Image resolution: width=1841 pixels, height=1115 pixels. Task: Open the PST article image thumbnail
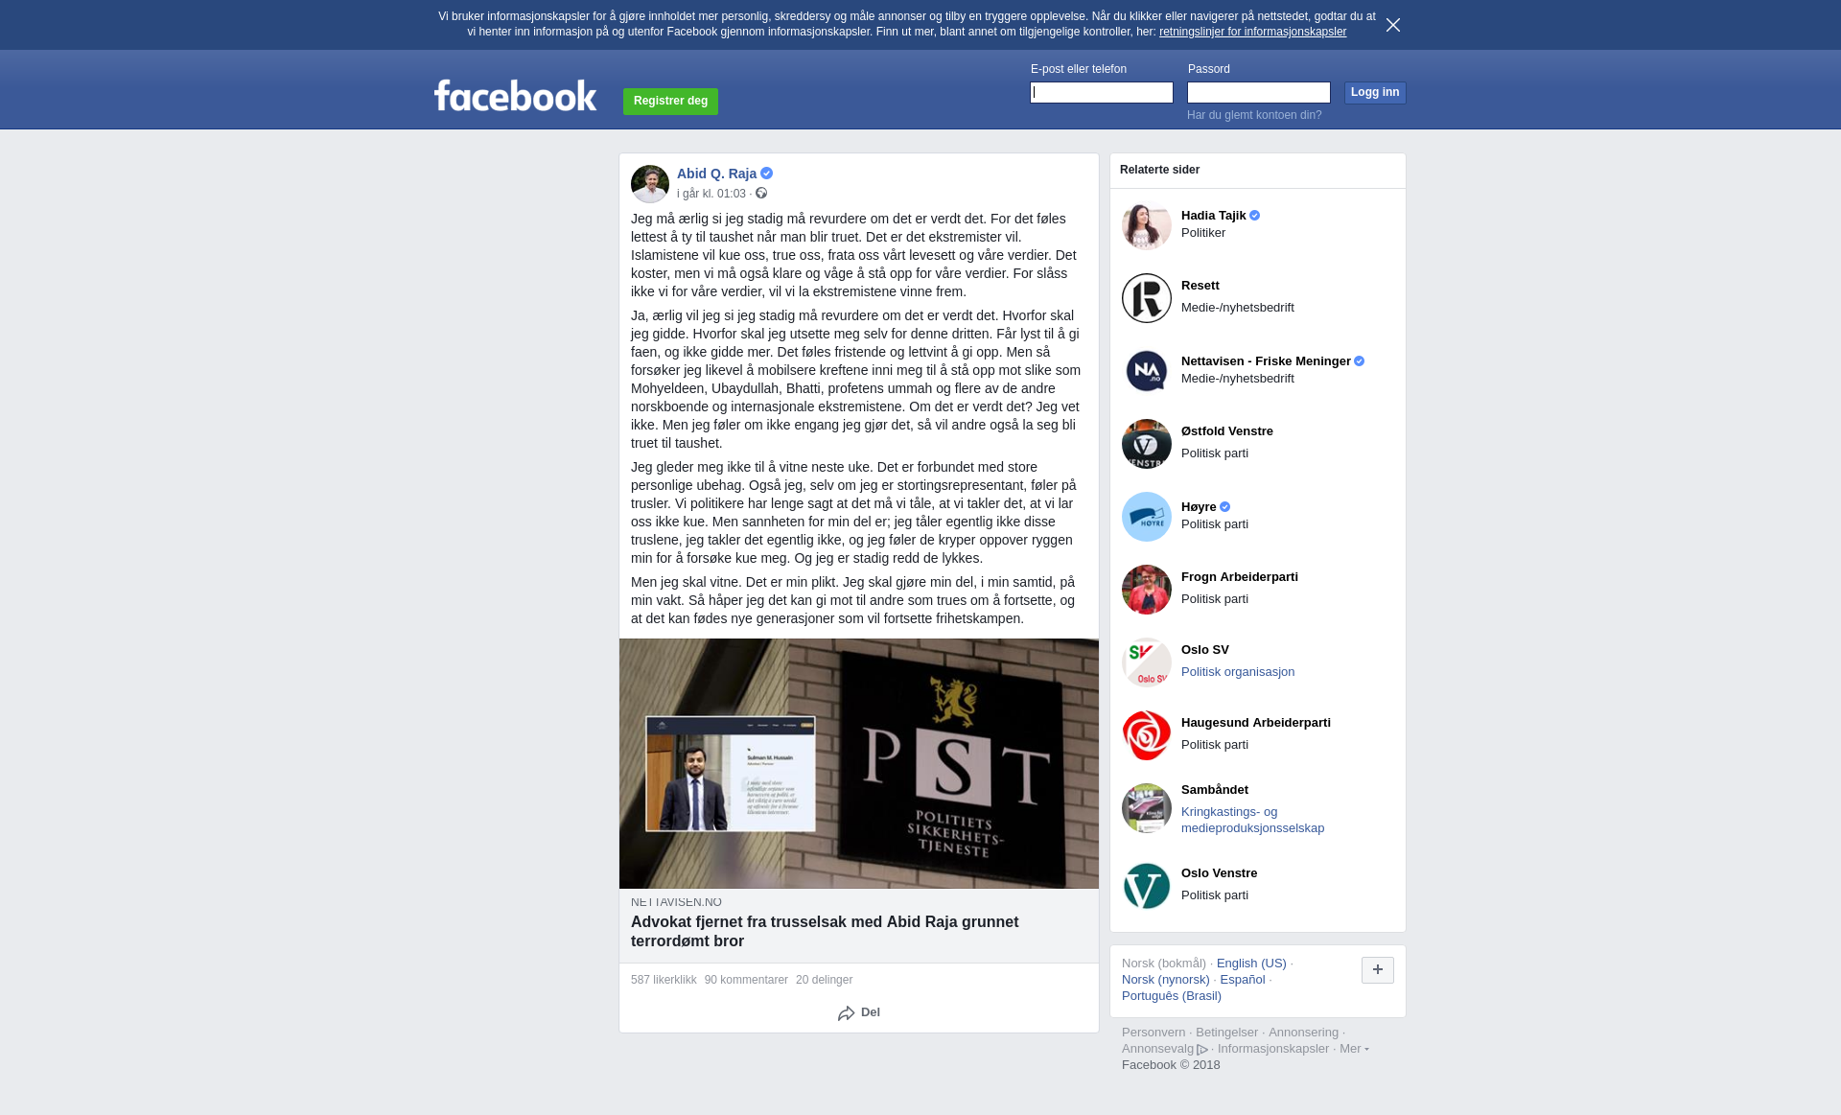pos(859,763)
